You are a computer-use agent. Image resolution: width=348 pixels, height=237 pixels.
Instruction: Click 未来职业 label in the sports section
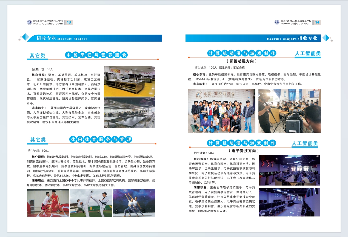click(x=39, y=180)
